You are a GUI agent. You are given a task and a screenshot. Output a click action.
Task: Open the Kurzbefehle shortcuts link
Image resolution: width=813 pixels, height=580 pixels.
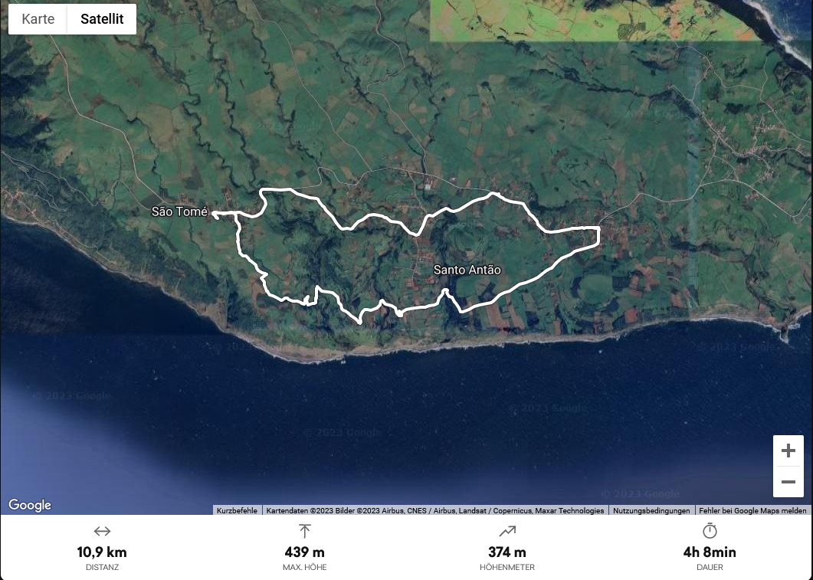click(237, 510)
